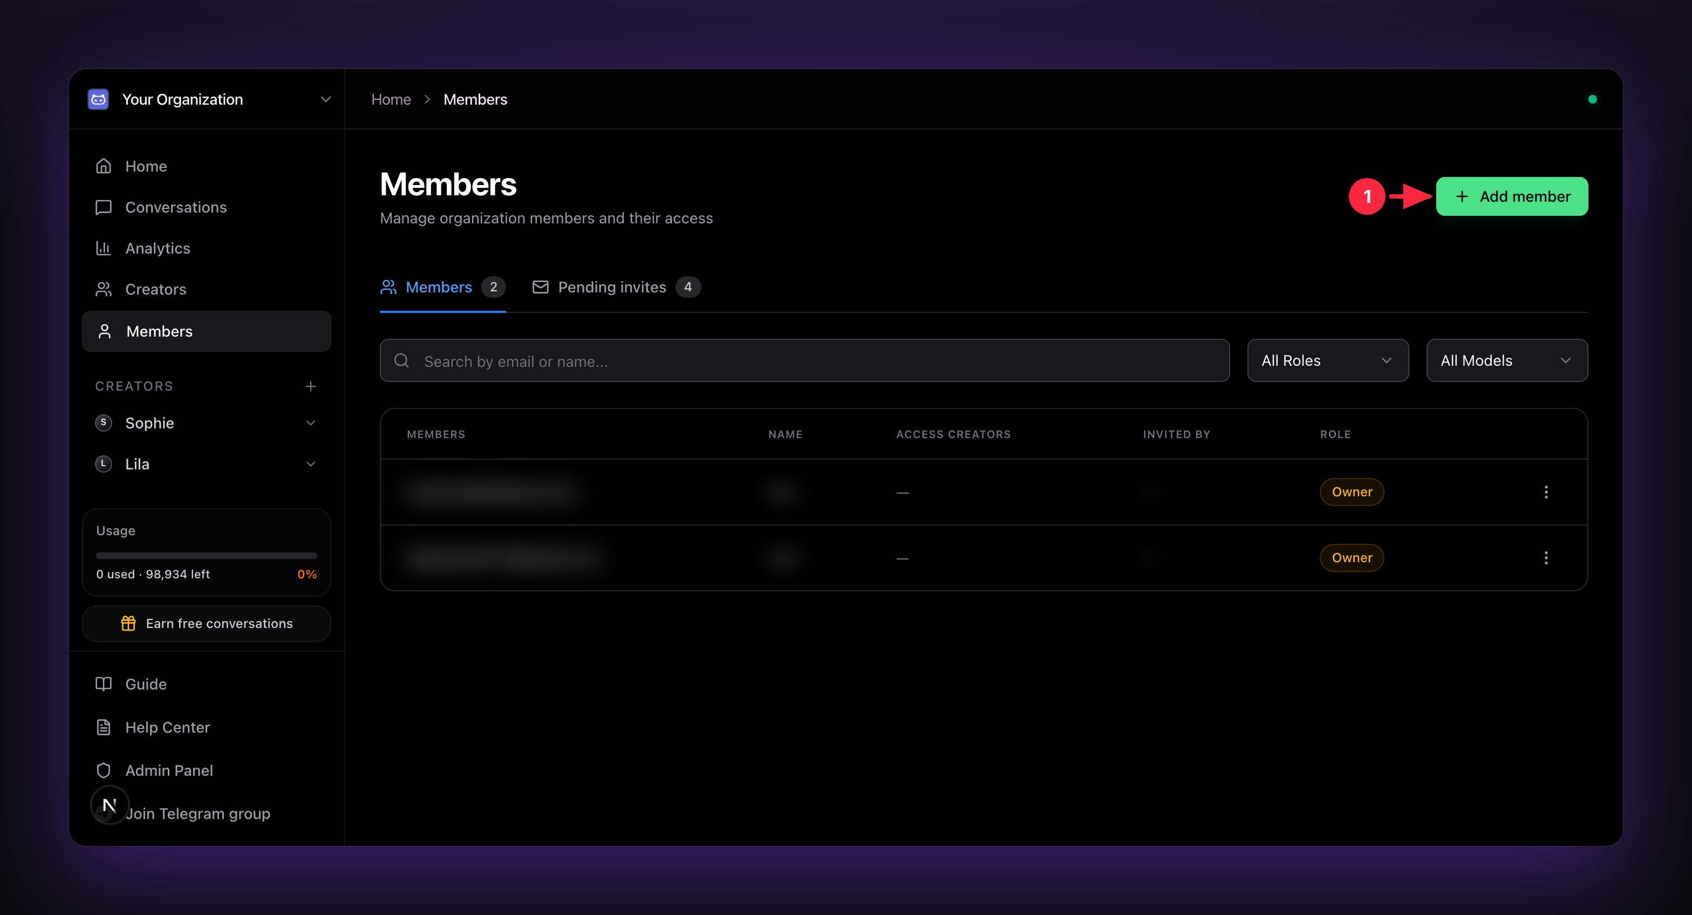This screenshot has width=1692, height=915.
Task: Click Lila's L avatar icon
Action: pyautogui.click(x=103, y=464)
